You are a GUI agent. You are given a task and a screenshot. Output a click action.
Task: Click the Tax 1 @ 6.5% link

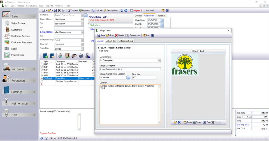coord(243,125)
